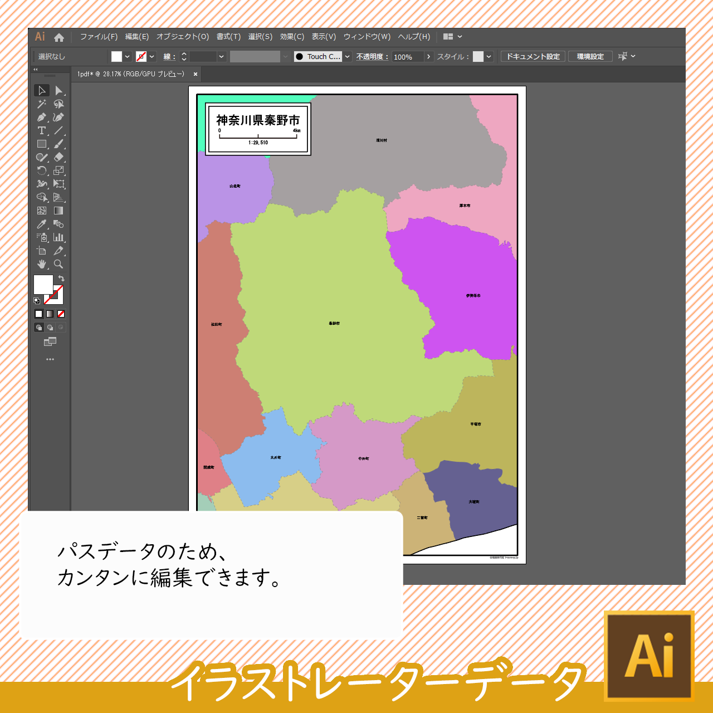Activate the Type tool
The image size is (713, 713).
coord(42,130)
